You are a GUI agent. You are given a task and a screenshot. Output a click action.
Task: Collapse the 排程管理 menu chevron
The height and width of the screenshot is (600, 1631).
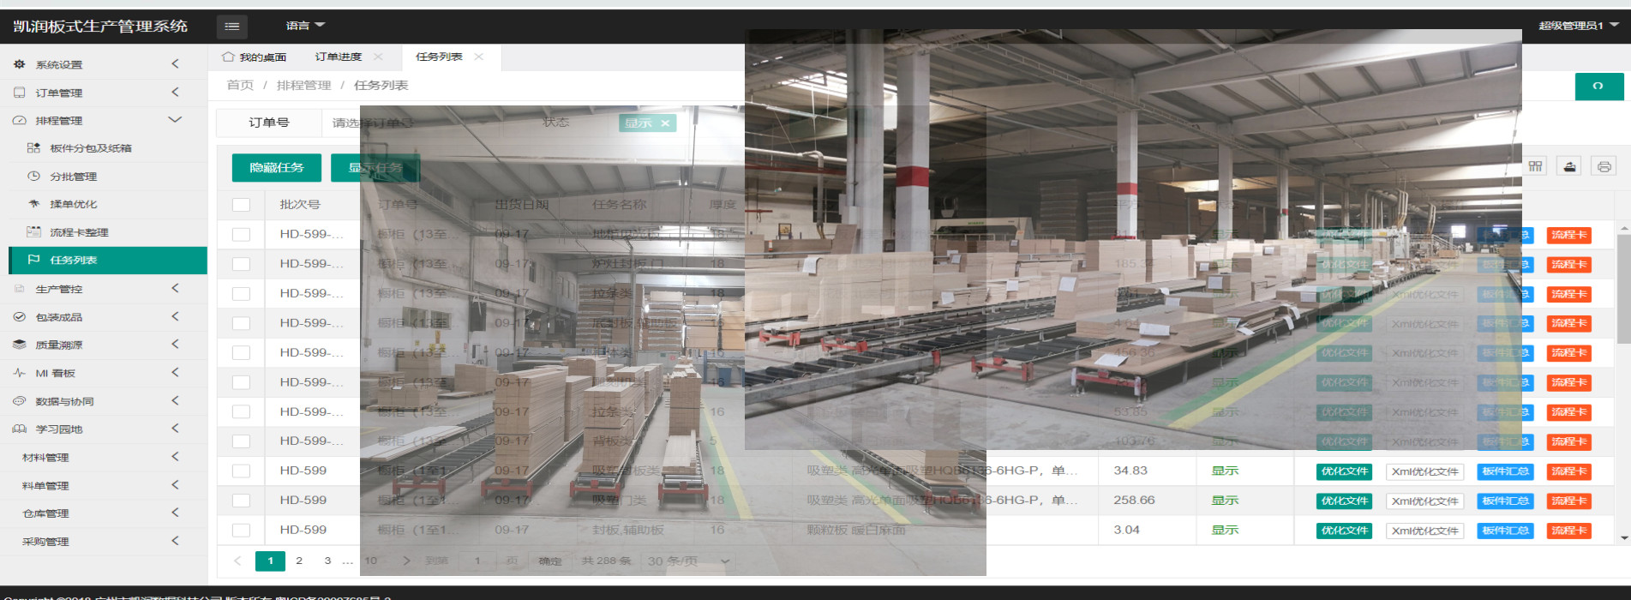(175, 120)
